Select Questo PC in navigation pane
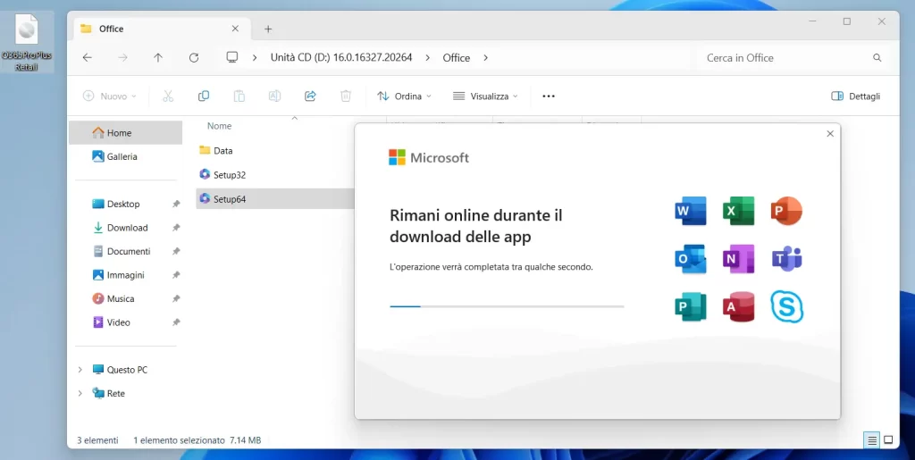This screenshot has height=460, width=915. click(125, 370)
